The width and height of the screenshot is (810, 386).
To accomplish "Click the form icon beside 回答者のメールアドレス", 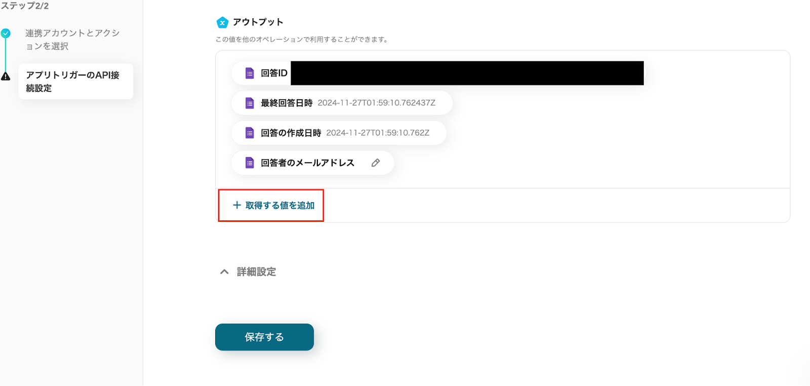I will 250,163.
